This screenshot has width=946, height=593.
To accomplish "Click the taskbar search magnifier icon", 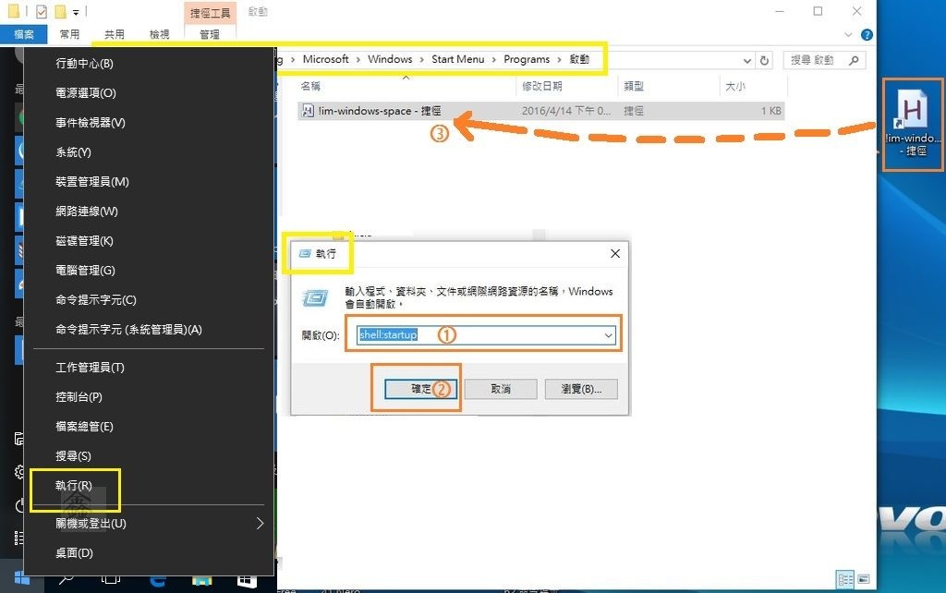I will tap(66, 579).
